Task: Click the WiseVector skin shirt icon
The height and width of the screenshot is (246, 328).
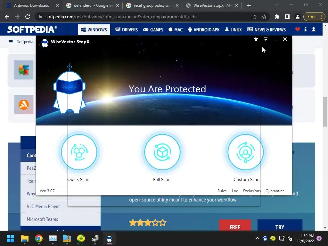Action: point(256,39)
